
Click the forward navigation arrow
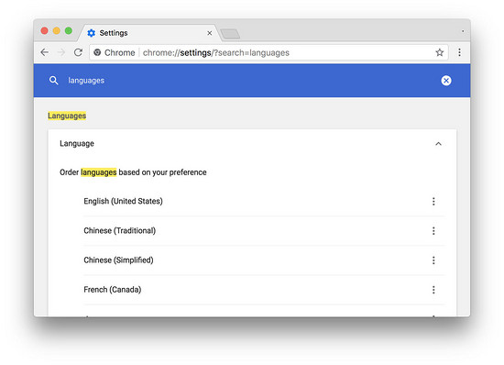click(61, 52)
